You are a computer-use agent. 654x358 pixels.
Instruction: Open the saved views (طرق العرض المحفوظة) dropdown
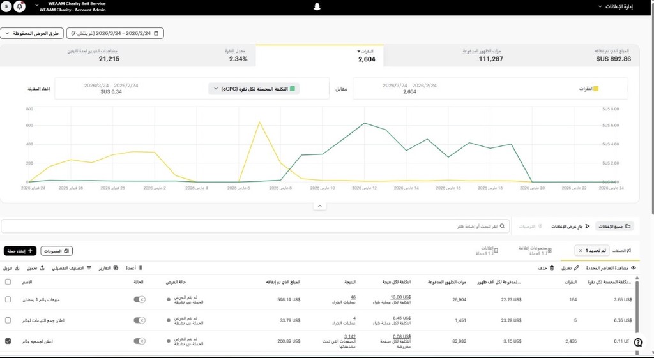click(x=31, y=33)
